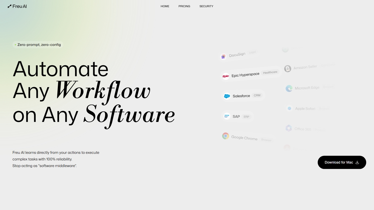
Task: Click the Automate headline word
Action: (60, 69)
